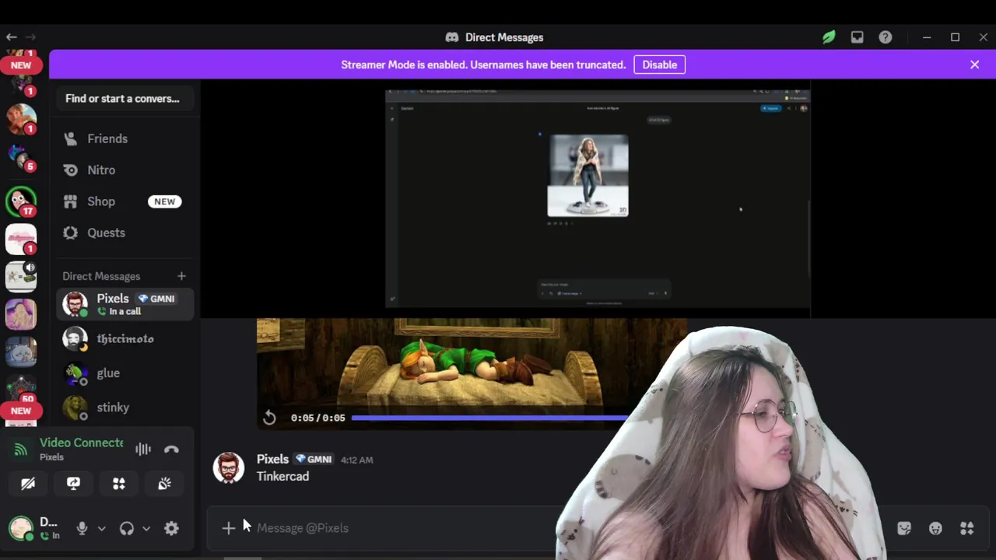The image size is (996, 560).
Task: Open the stinky direct message
Action: pyautogui.click(x=124, y=408)
